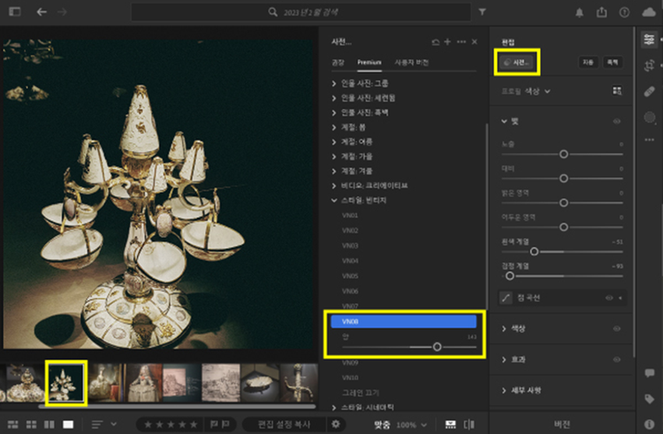The width and height of the screenshot is (663, 434).
Task: Toggle the left sidebar panel icon
Action: tap(15, 11)
